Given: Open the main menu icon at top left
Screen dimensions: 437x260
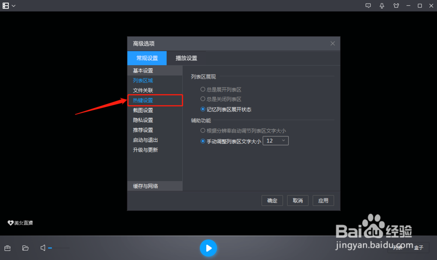Looking at the screenshot, I should click(6, 6).
